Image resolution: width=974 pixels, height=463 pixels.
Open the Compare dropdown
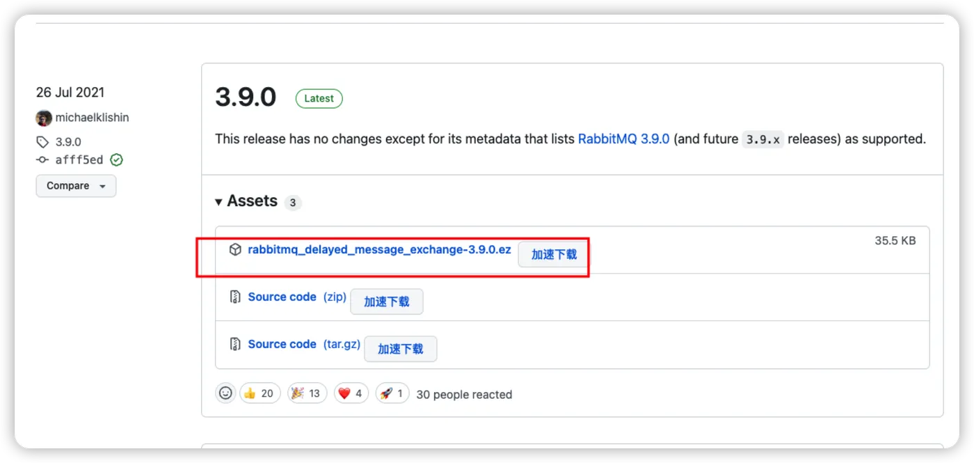76,186
